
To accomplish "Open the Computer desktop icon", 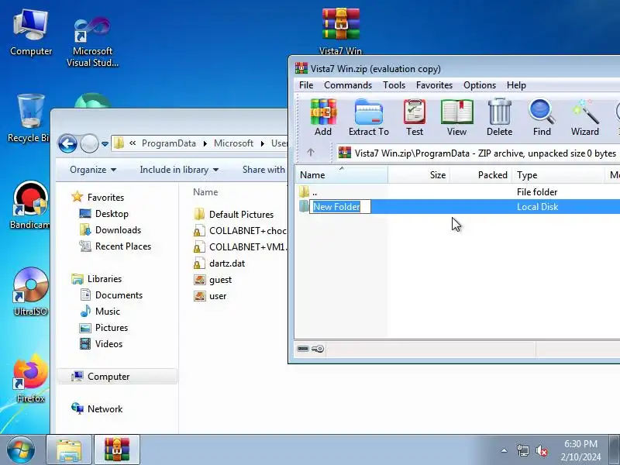I will click(x=31, y=33).
